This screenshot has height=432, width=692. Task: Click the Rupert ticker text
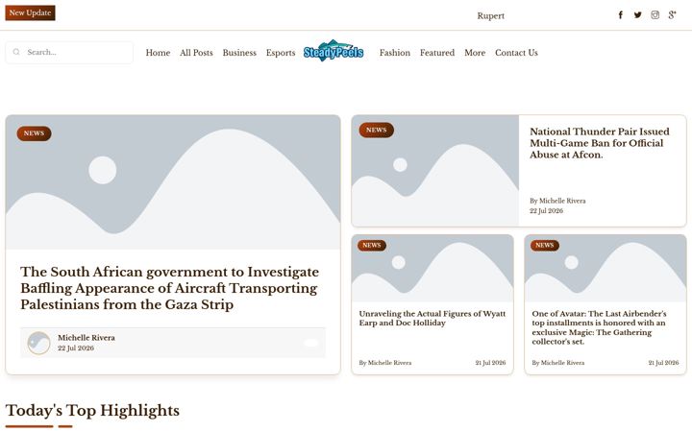[491, 16]
